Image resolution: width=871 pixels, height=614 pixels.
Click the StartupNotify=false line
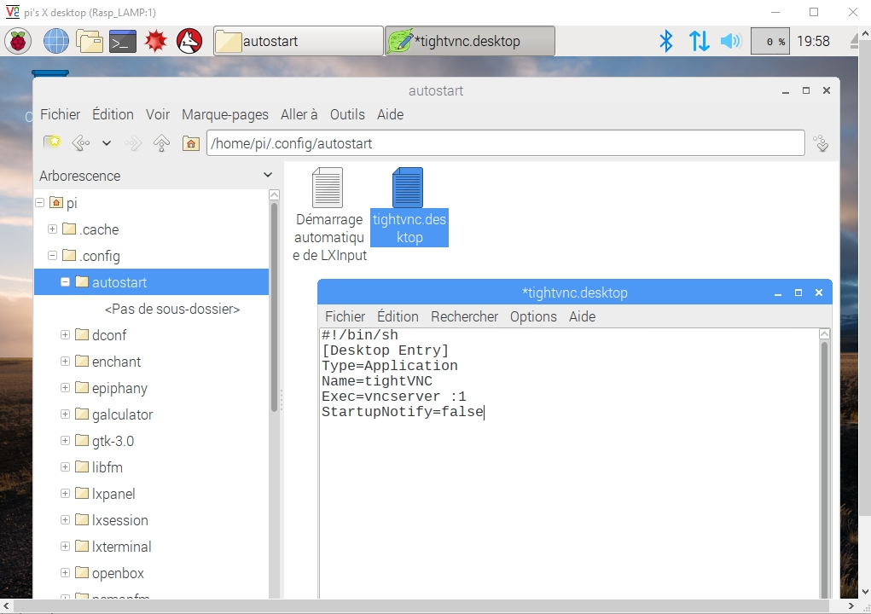pos(402,412)
